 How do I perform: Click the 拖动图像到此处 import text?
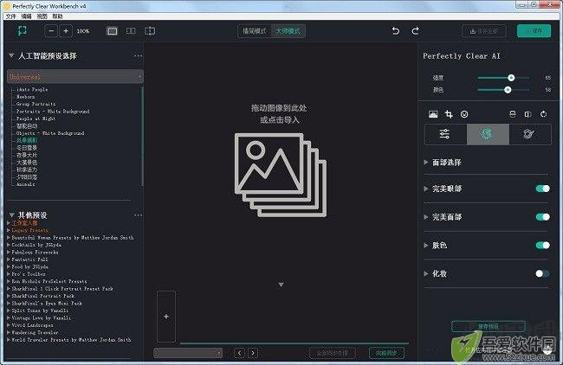tap(279, 108)
